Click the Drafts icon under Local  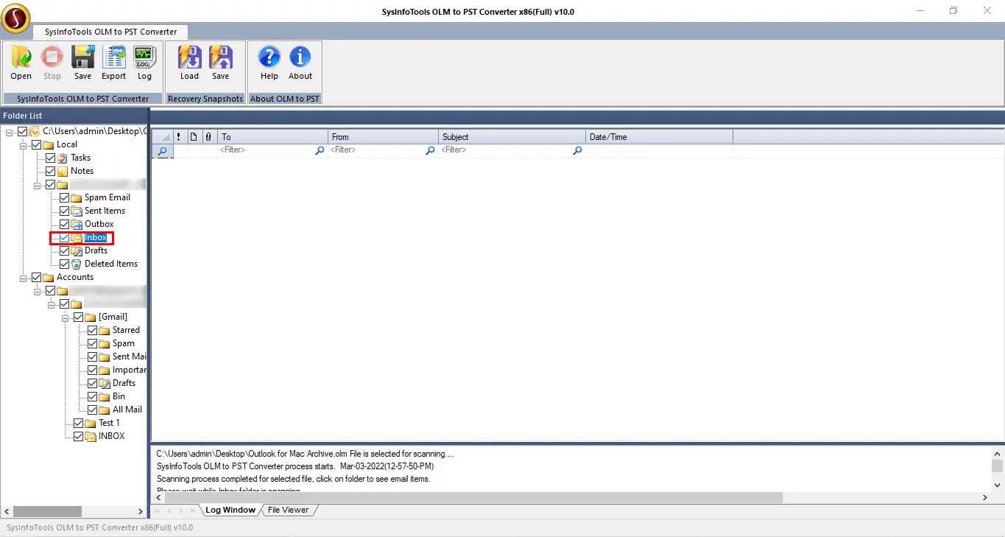[x=77, y=250]
